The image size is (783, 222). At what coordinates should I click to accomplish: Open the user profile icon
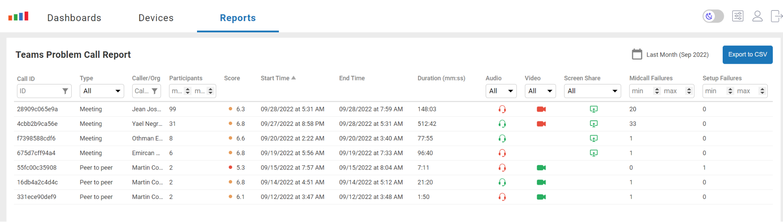pos(757,16)
